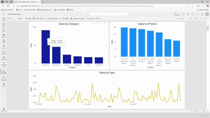Open the comments pane icon

pos(204,18)
